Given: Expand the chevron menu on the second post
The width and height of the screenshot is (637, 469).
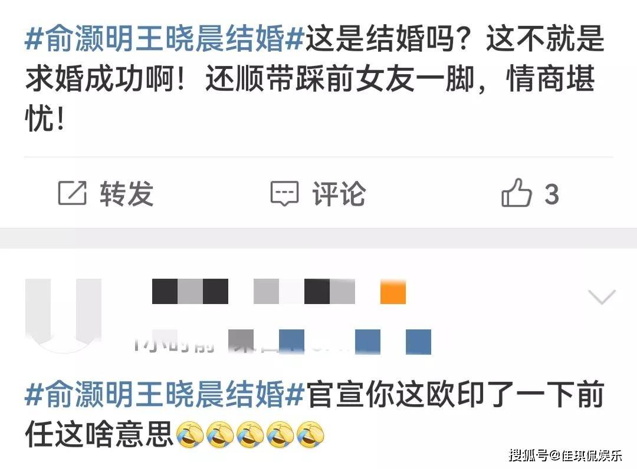Looking at the screenshot, I should pos(602,297).
